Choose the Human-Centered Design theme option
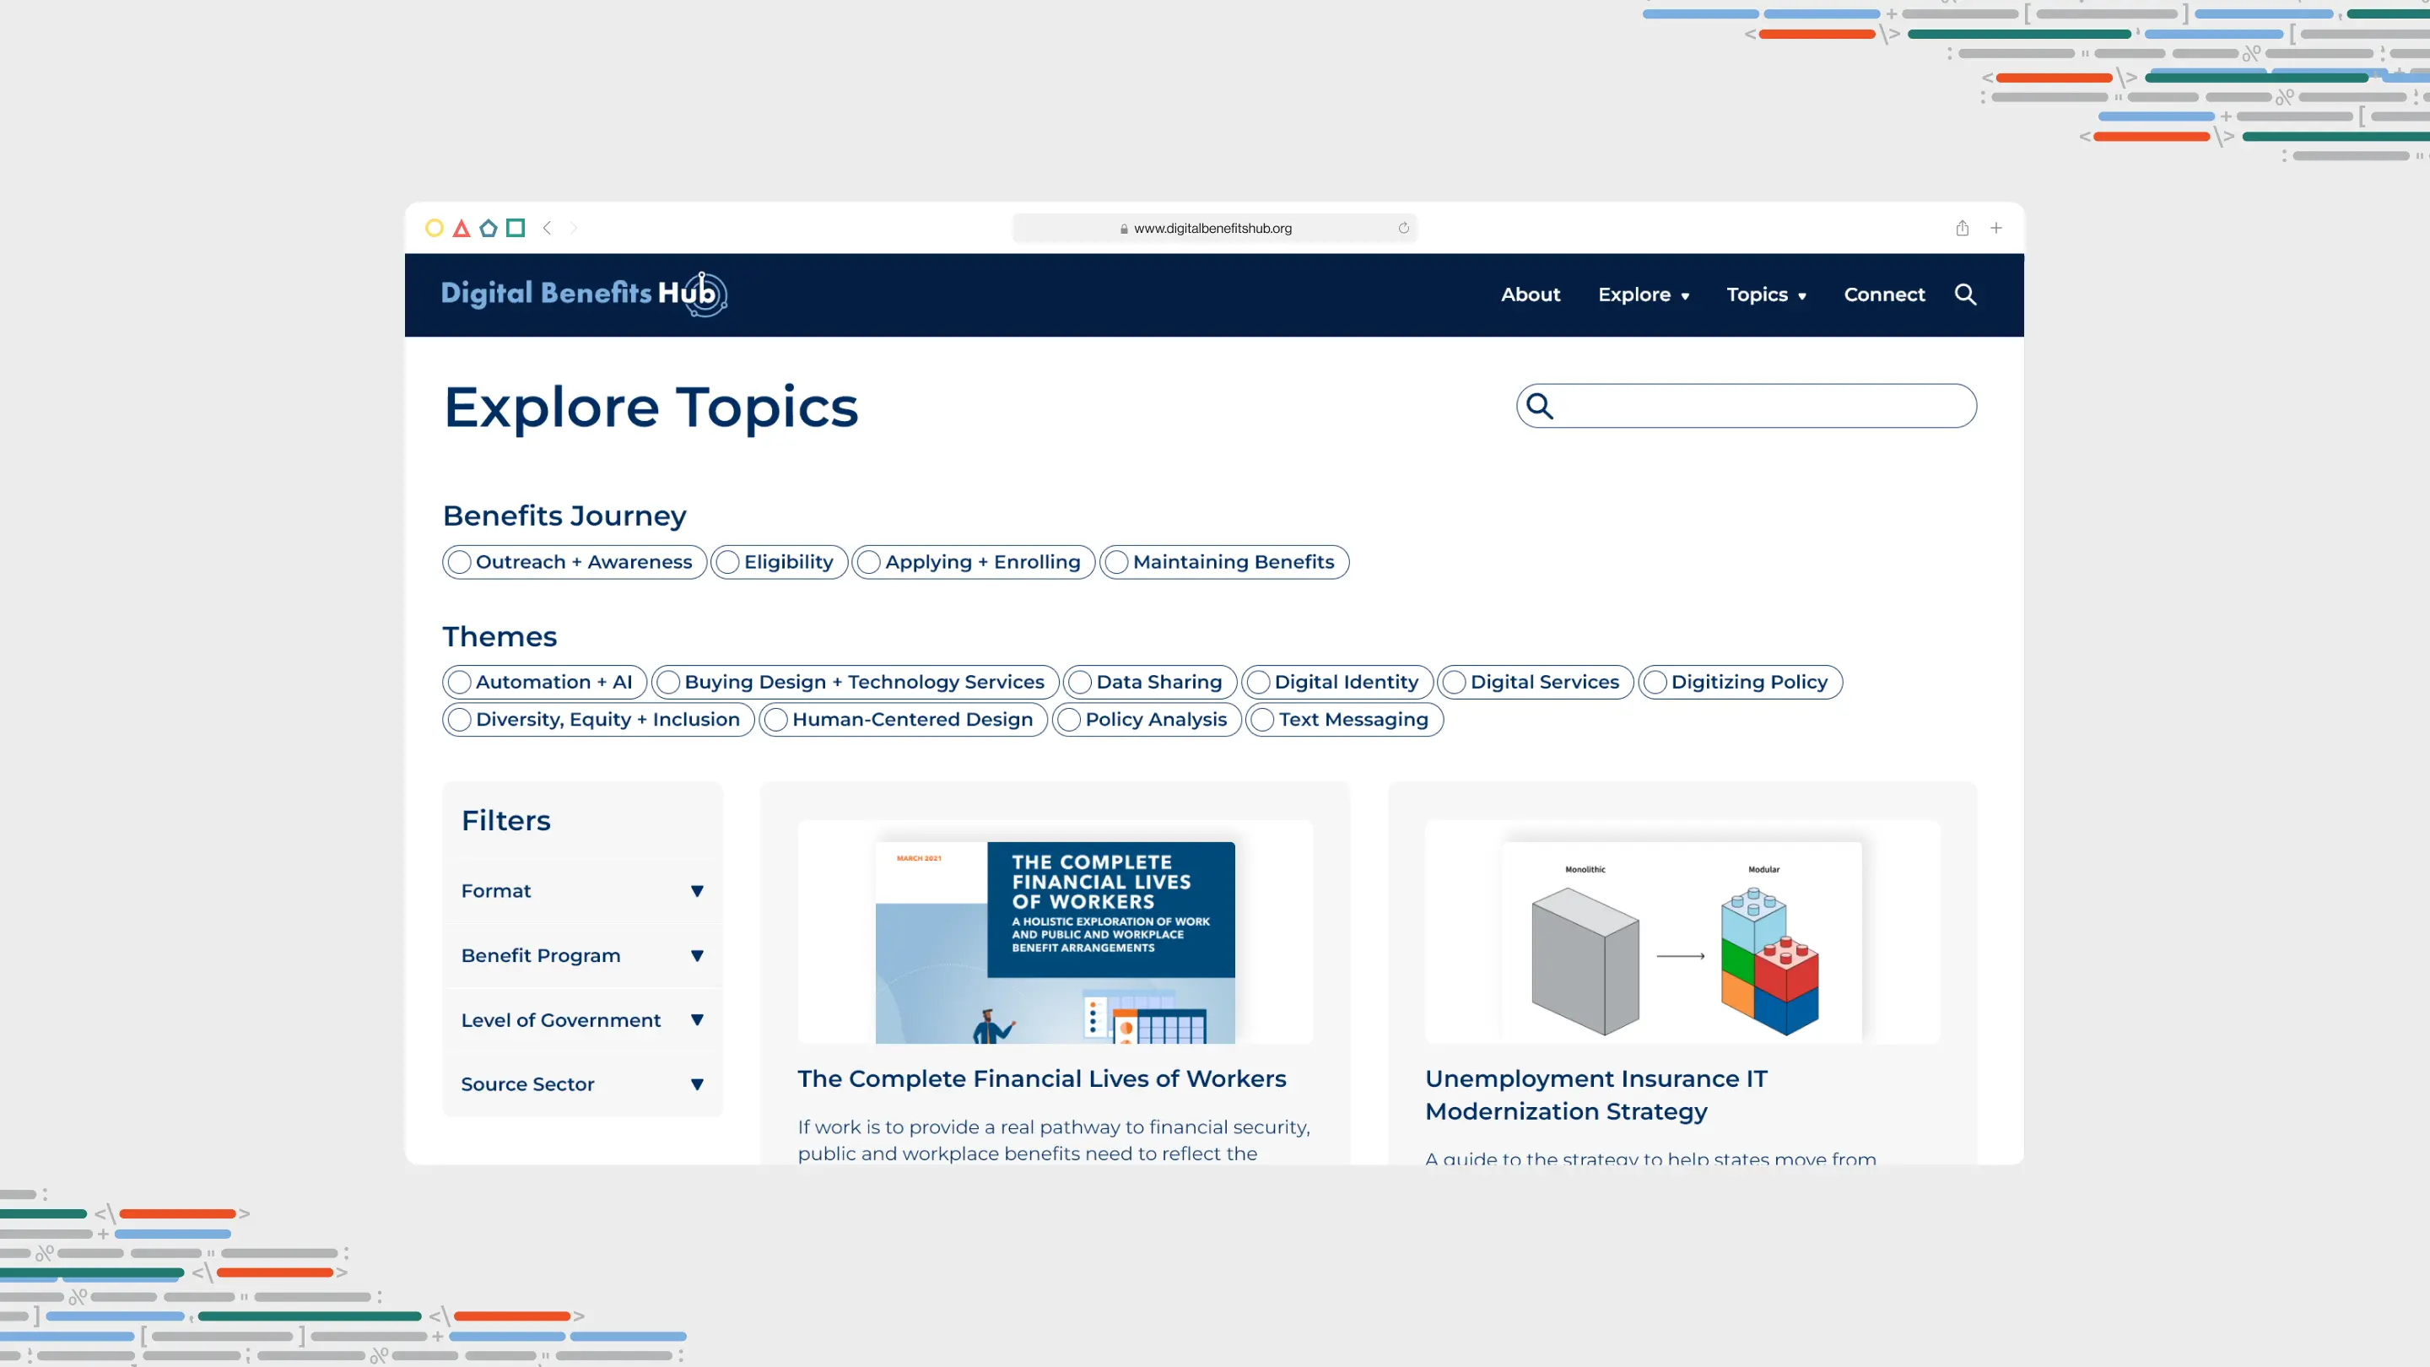This screenshot has height=1367, width=2430. 776,720
